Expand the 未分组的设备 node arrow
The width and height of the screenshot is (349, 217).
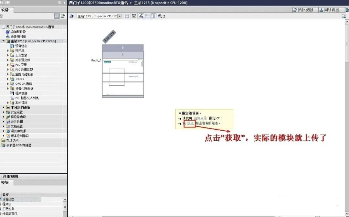[3, 107]
